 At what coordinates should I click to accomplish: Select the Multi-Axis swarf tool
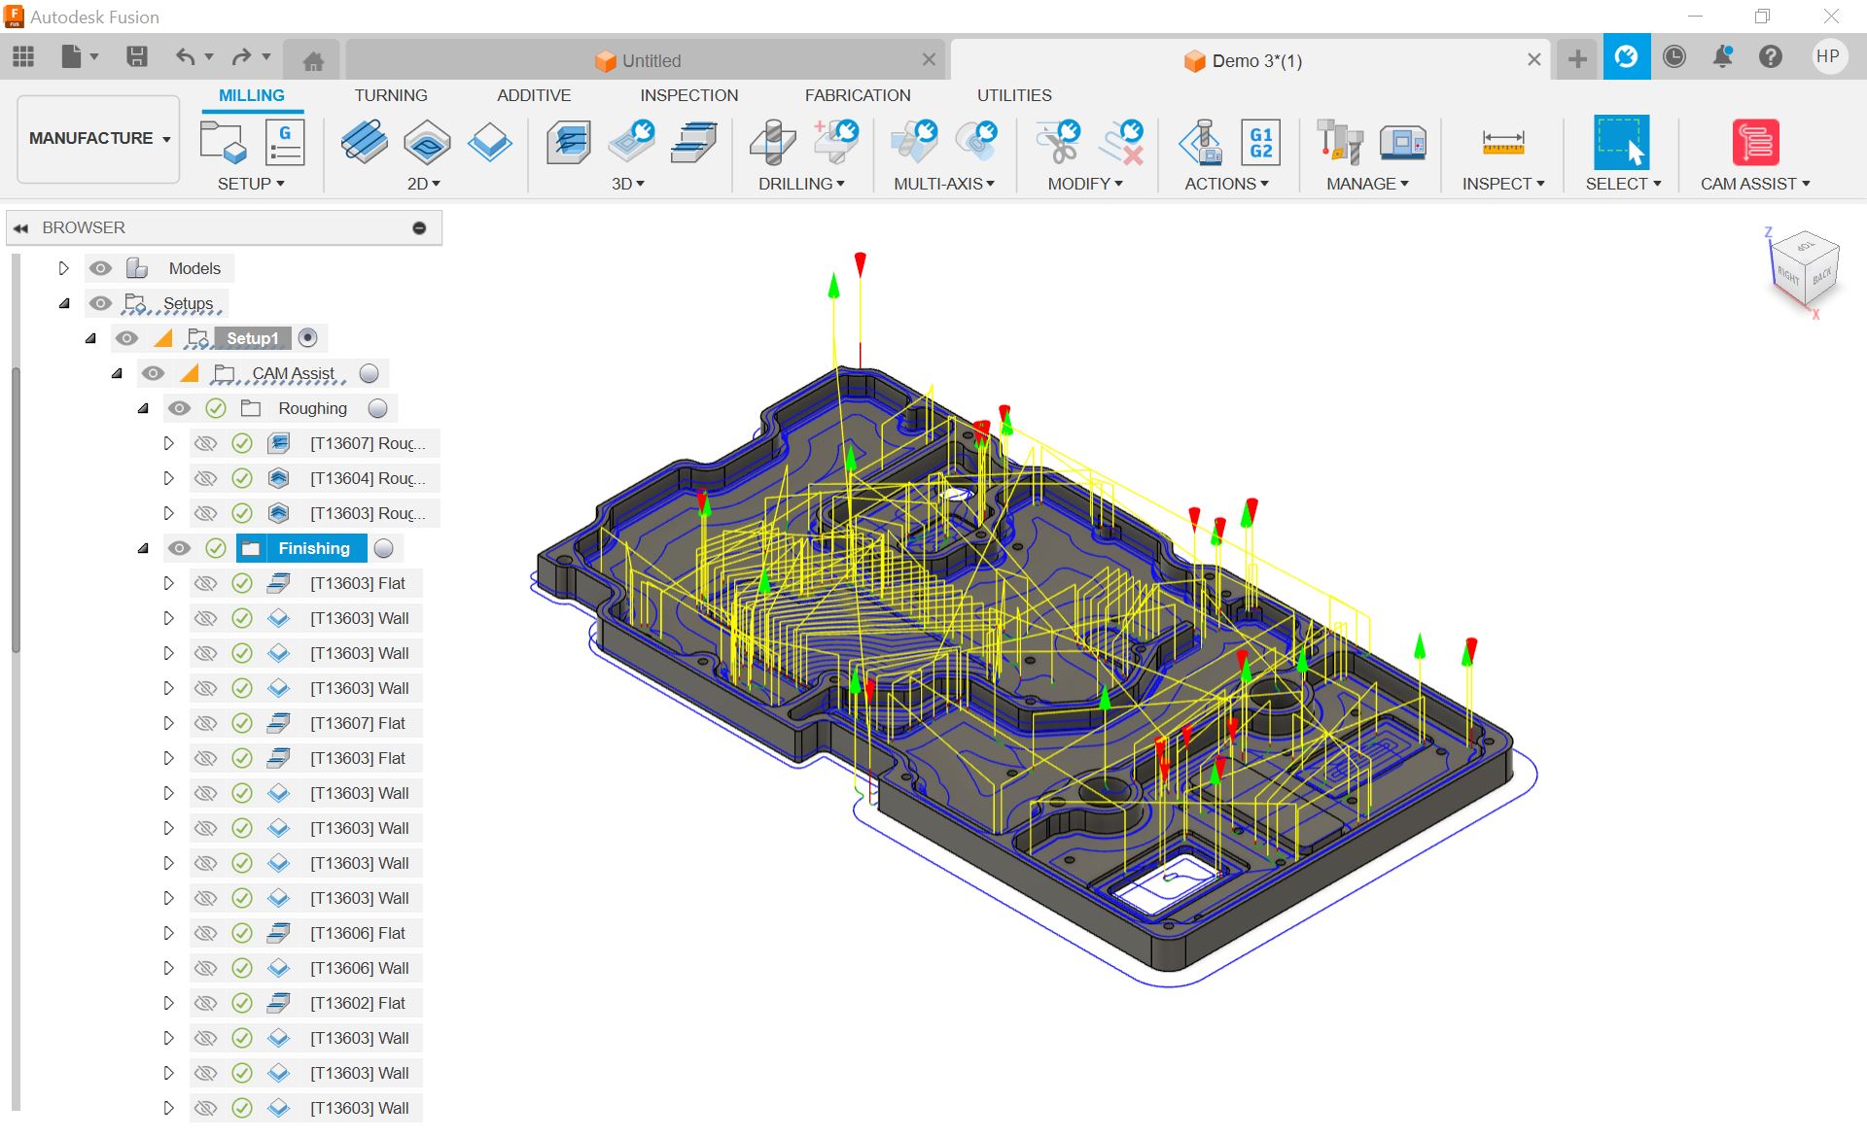pos(914,143)
